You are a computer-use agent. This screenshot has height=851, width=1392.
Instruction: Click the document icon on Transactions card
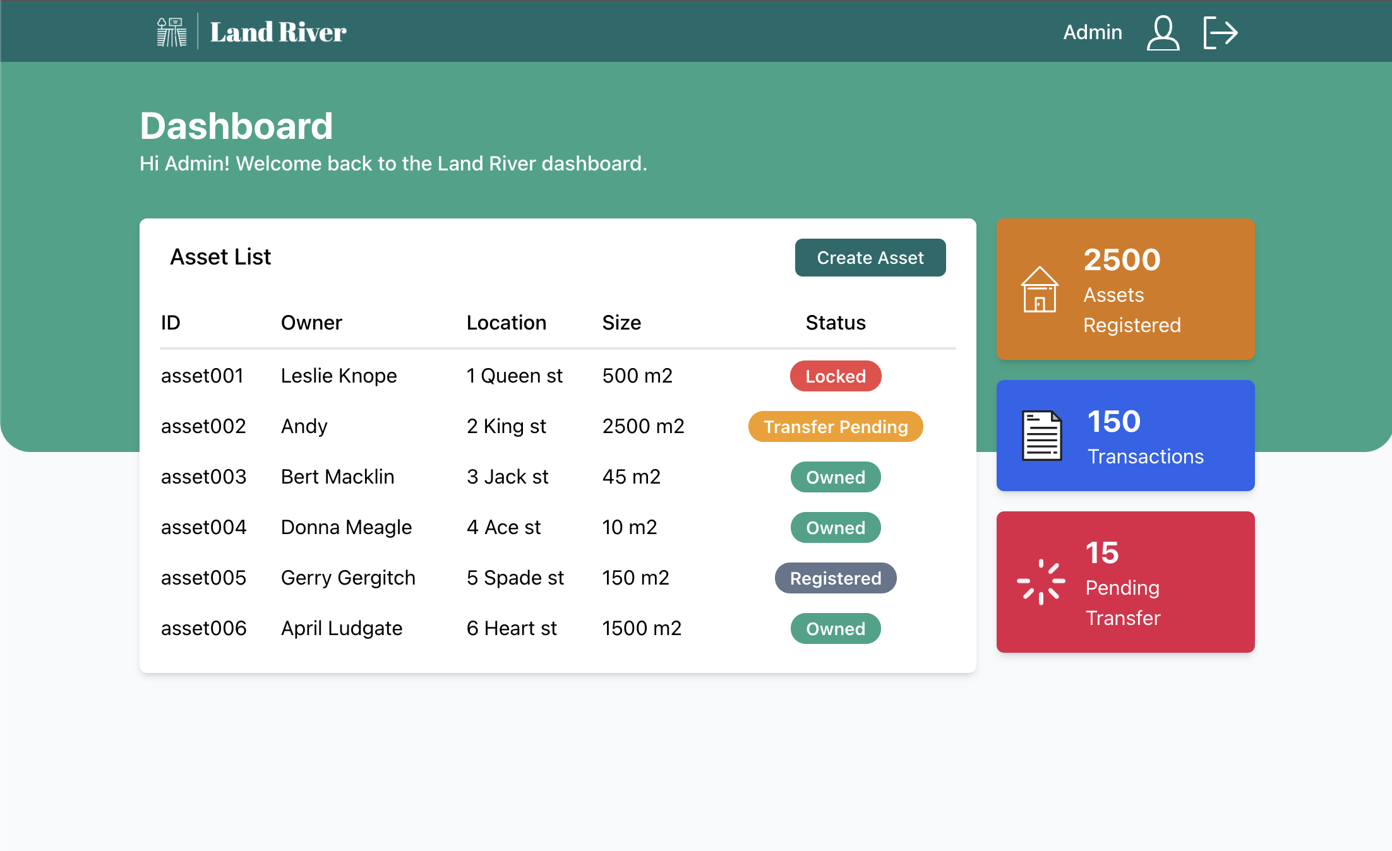pos(1041,436)
